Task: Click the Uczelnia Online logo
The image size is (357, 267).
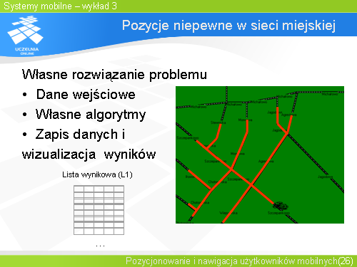Action: click(x=26, y=36)
